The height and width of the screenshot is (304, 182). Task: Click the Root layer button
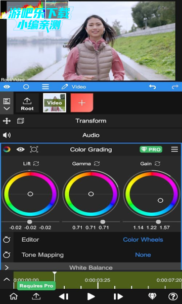pyautogui.click(x=27, y=103)
